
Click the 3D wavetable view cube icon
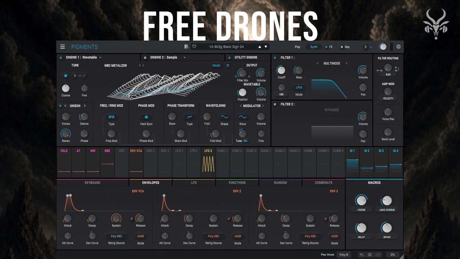(228, 65)
